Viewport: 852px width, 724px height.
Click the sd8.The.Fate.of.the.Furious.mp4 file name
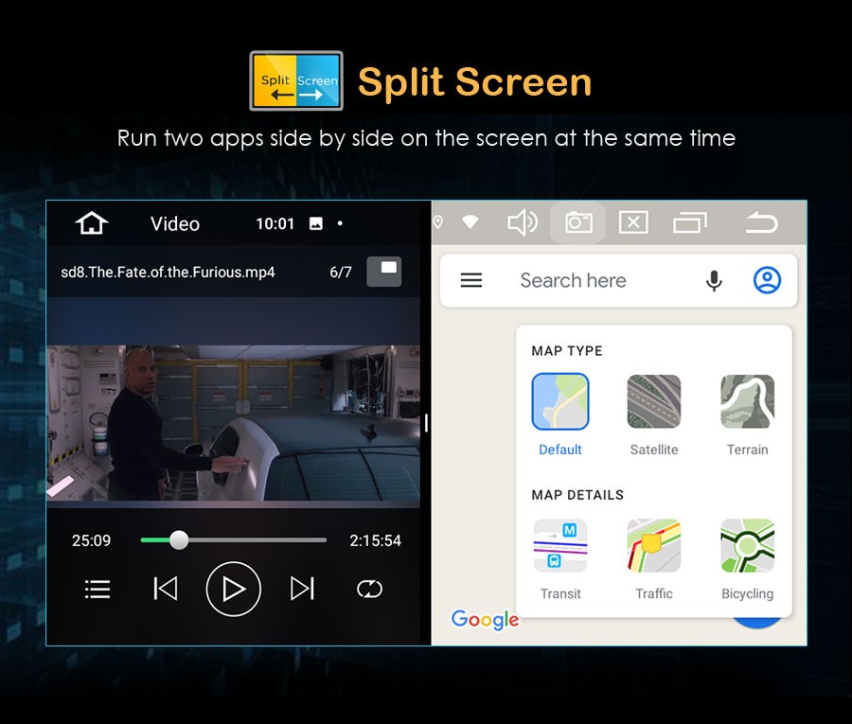[x=168, y=272]
